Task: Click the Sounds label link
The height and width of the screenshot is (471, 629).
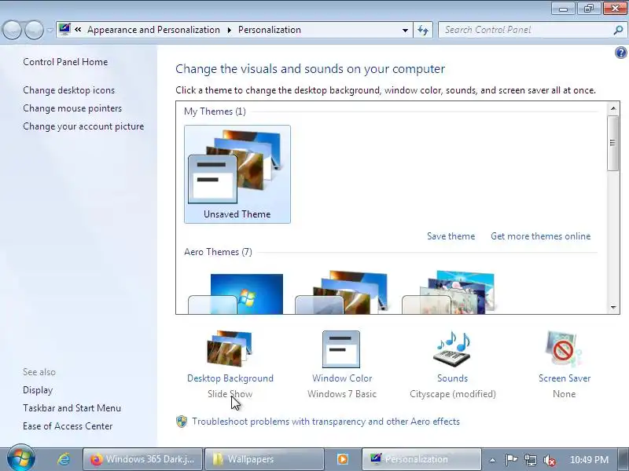Action: 453,378
